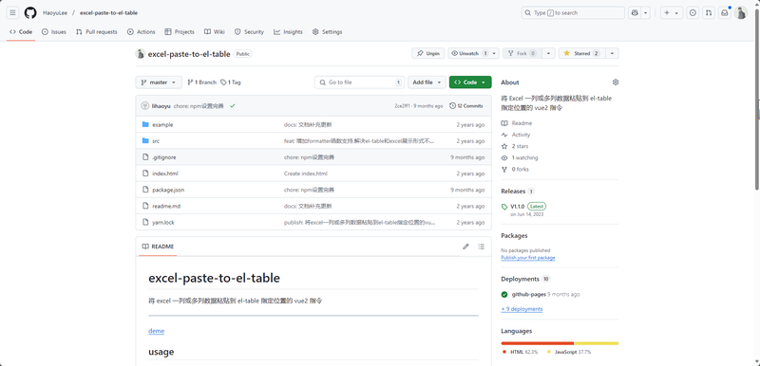Click the src folder icon

145,140
